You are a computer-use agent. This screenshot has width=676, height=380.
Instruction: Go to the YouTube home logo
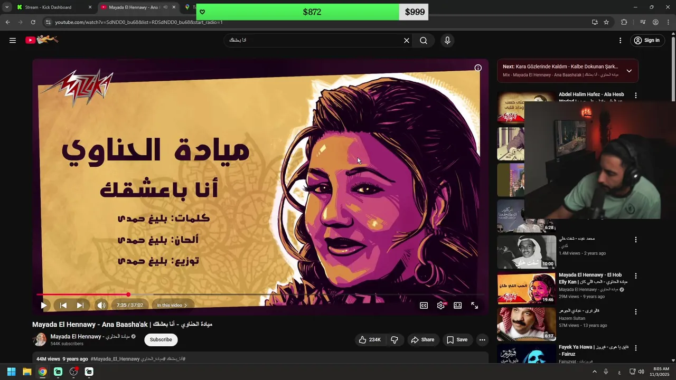coord(42,40)
